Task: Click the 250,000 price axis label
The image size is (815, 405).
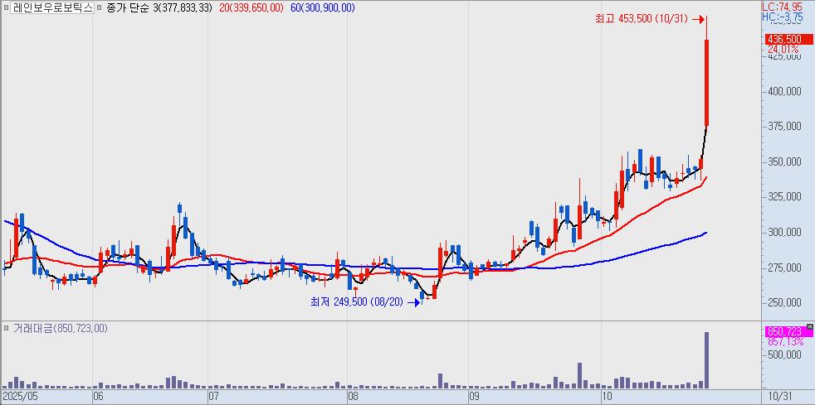Action: tap(783, 303)
